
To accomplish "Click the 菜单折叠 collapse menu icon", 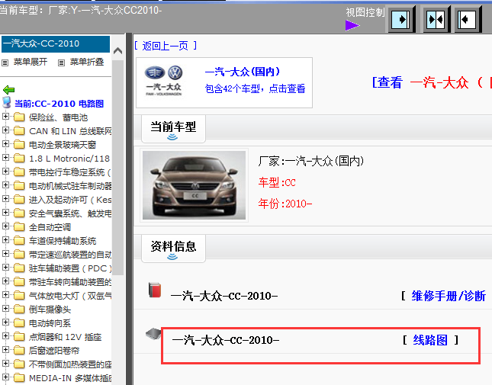I will pyautogui.click(x=61, y=63).
